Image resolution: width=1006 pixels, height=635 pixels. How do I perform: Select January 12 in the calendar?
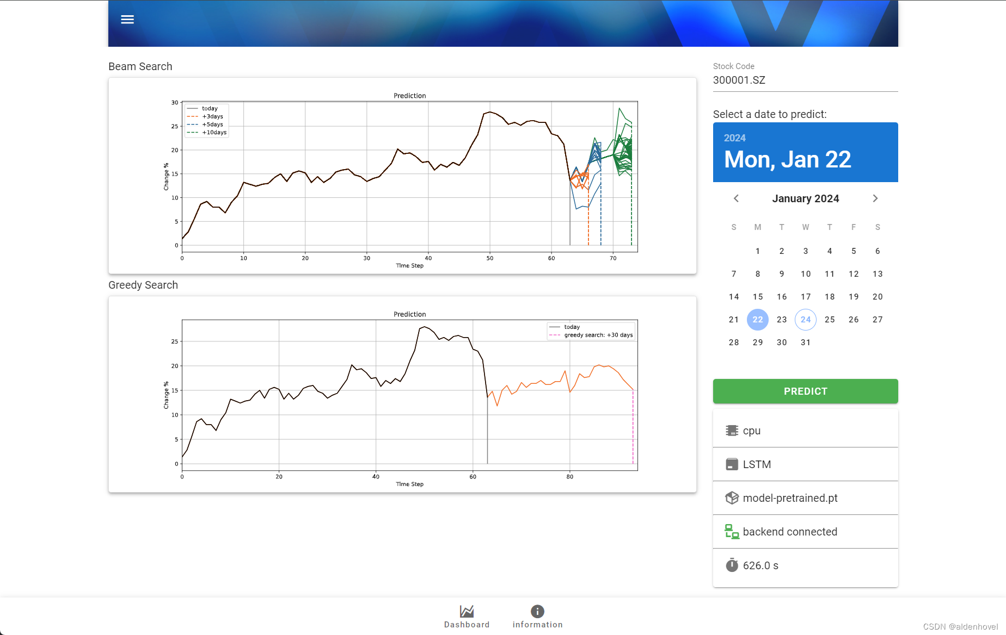pos(853,274)
